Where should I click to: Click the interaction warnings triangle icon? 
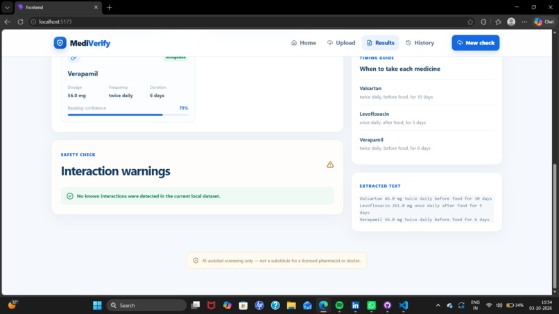(330, 164)
